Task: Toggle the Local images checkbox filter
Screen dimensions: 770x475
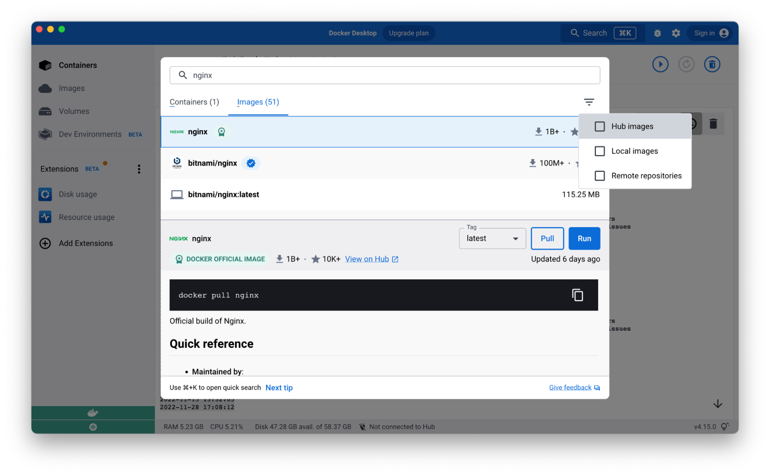Action: [599, 151]
